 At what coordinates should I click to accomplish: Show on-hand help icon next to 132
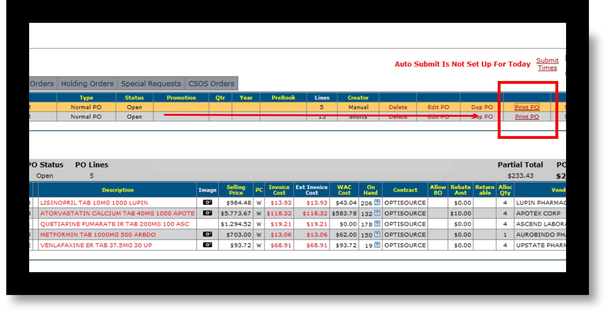point(377,213)
